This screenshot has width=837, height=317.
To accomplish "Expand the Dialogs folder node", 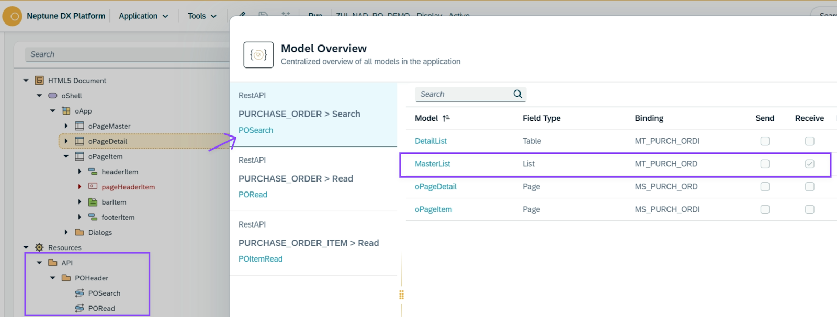I will pos(66,232).
